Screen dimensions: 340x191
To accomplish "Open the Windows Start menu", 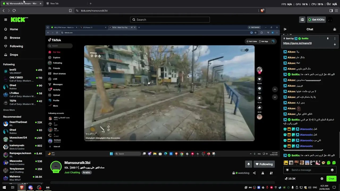I will 4,188.
